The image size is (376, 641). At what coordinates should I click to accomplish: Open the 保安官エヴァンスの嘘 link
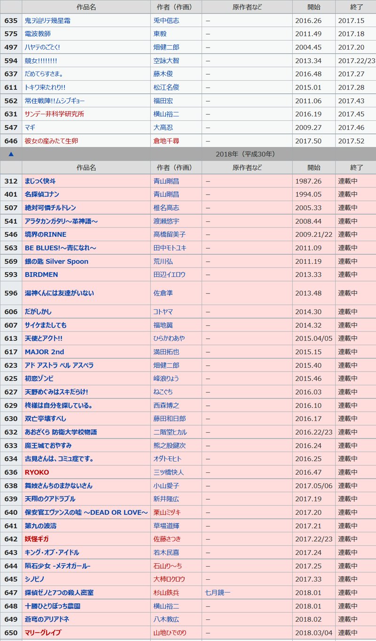(x=86, y=512)
